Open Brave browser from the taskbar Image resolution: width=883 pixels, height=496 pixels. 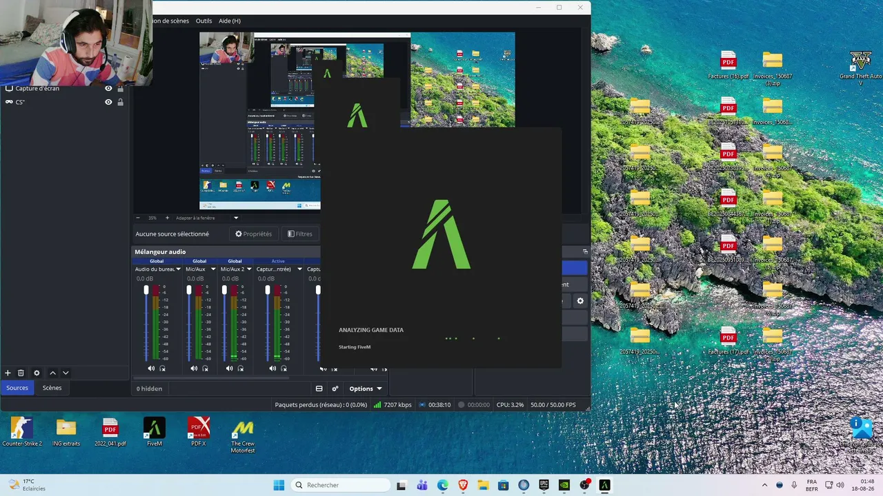coord(463,485)
